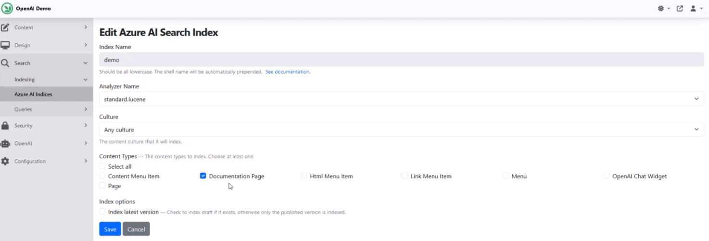Open the settings gear icon in the header
The width and height of the screenshot is (709, 241).
[x=661, y=9]
